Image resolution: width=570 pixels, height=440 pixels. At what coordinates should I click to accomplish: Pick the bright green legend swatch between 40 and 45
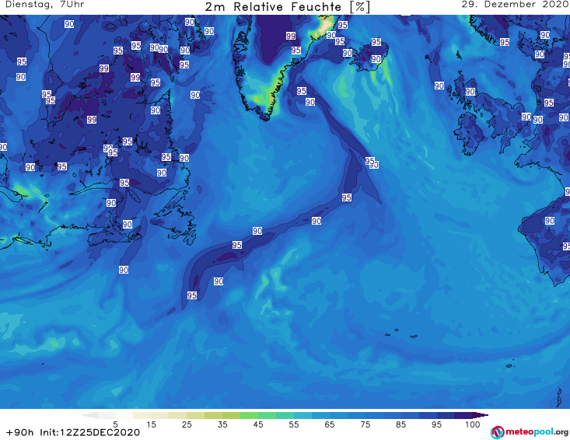(x=249, y=415)
